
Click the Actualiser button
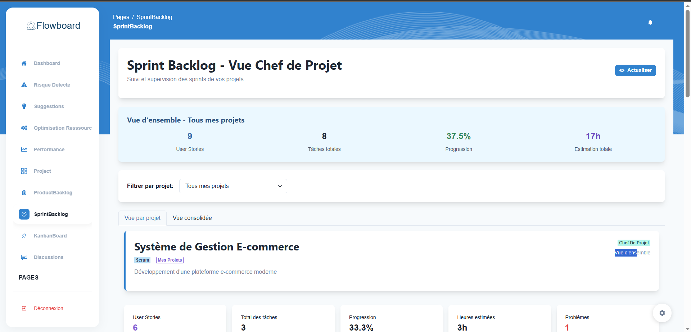point(636,70)
